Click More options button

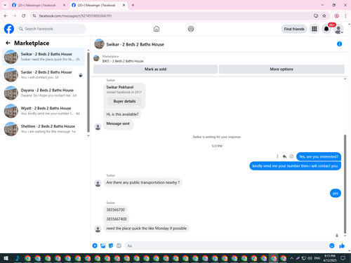[282, 69]
